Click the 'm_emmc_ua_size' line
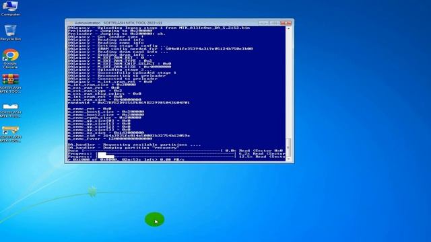 [x=106, y=132]
